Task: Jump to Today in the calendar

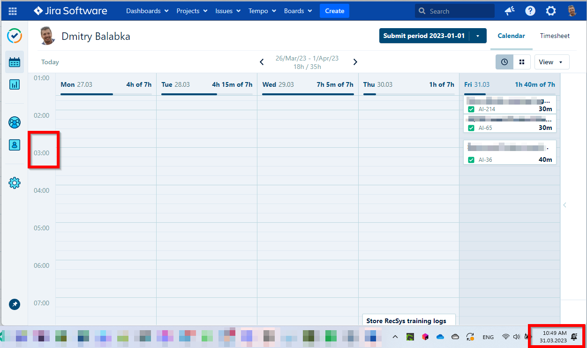Action: 50,62
